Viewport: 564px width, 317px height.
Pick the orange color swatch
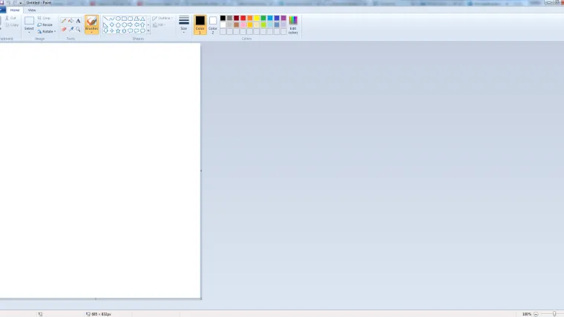(249, 18)
